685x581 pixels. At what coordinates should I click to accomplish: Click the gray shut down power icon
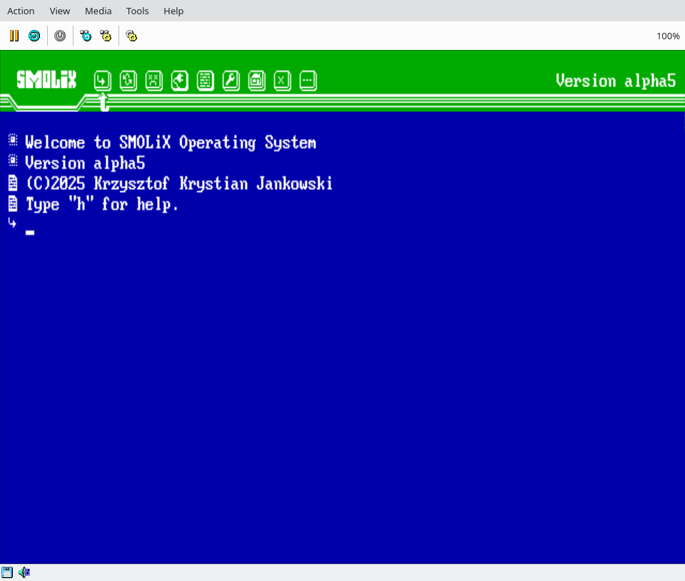click(60, 36)
